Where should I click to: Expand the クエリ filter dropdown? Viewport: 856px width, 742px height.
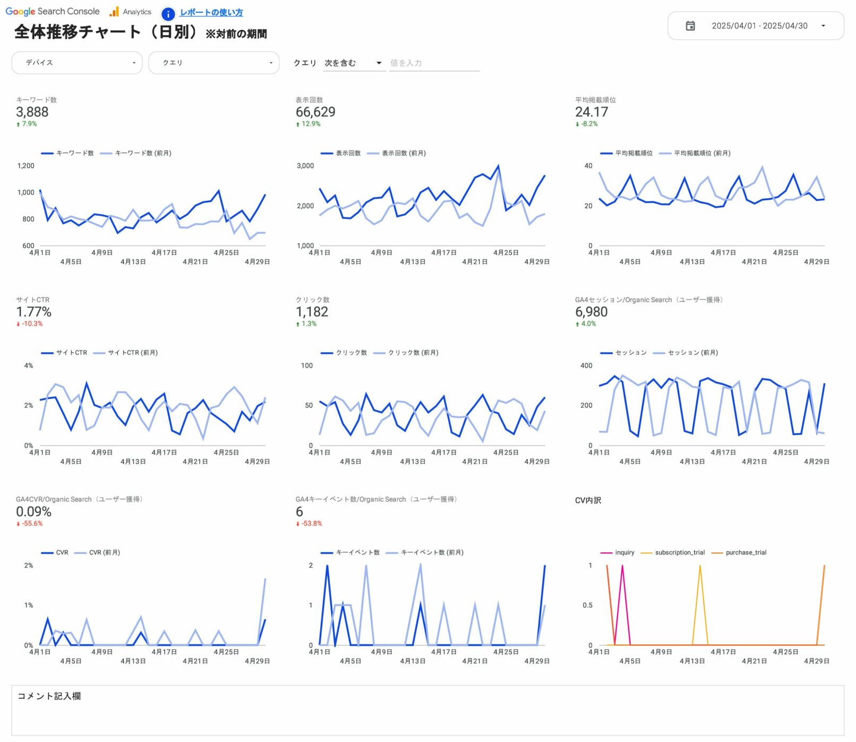213,63
